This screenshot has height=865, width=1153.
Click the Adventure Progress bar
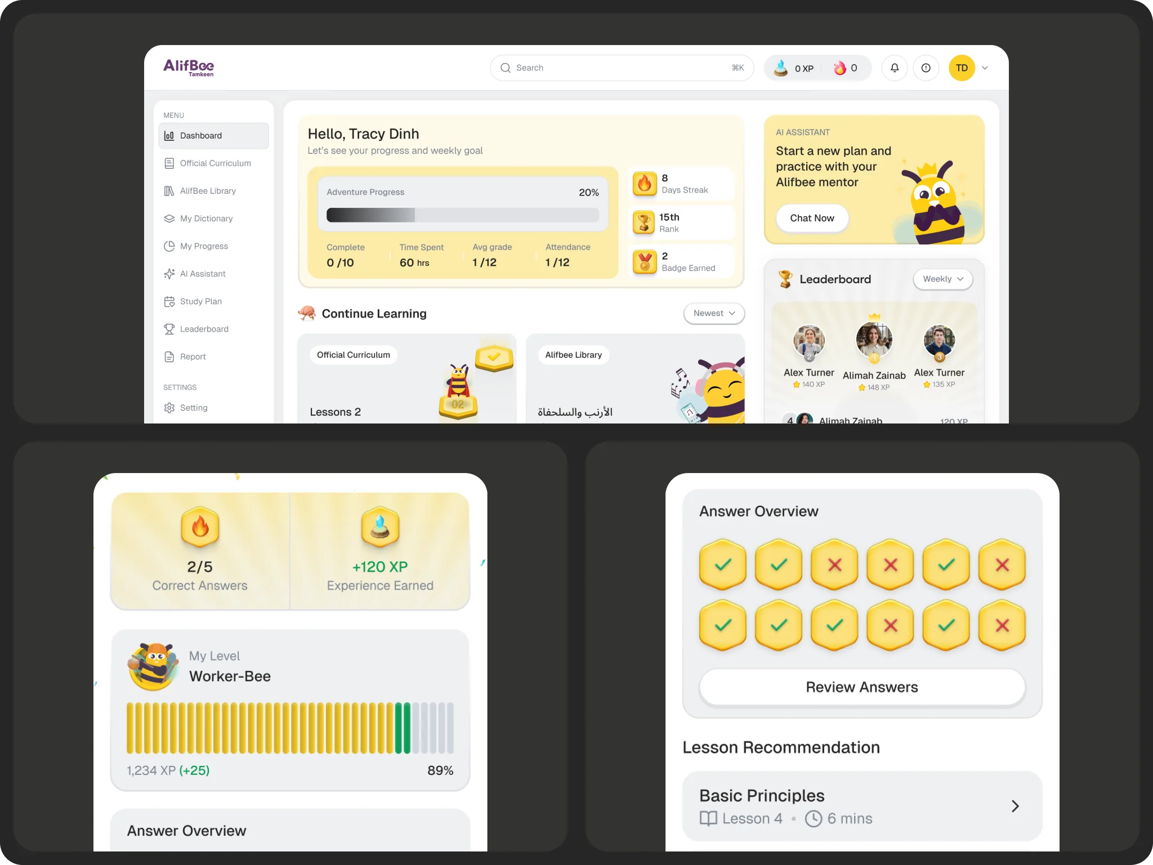coord(462,215)
